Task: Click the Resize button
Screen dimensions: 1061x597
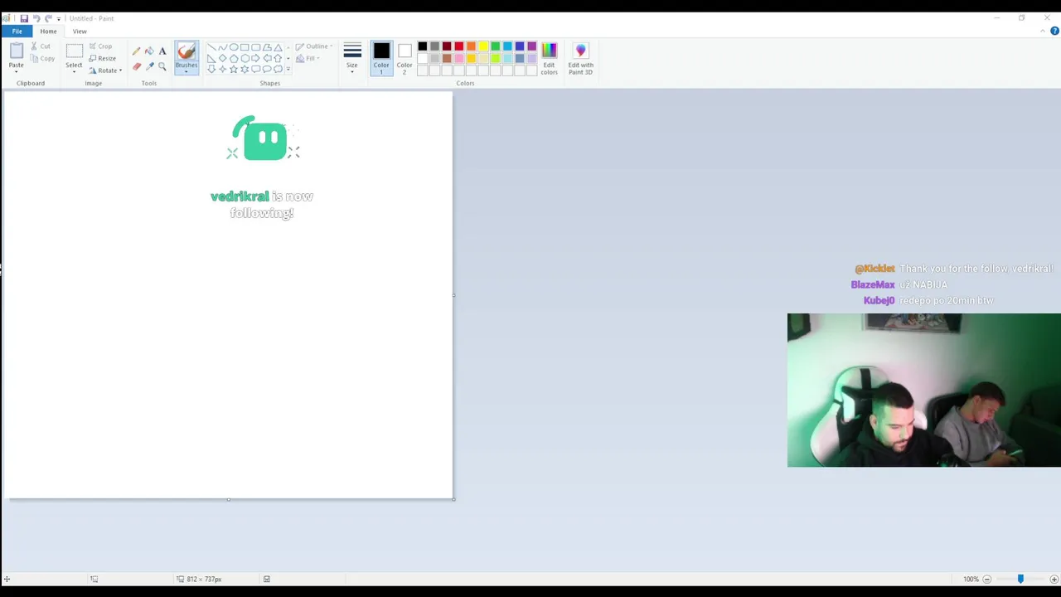Action: click(x=103, y=59)
